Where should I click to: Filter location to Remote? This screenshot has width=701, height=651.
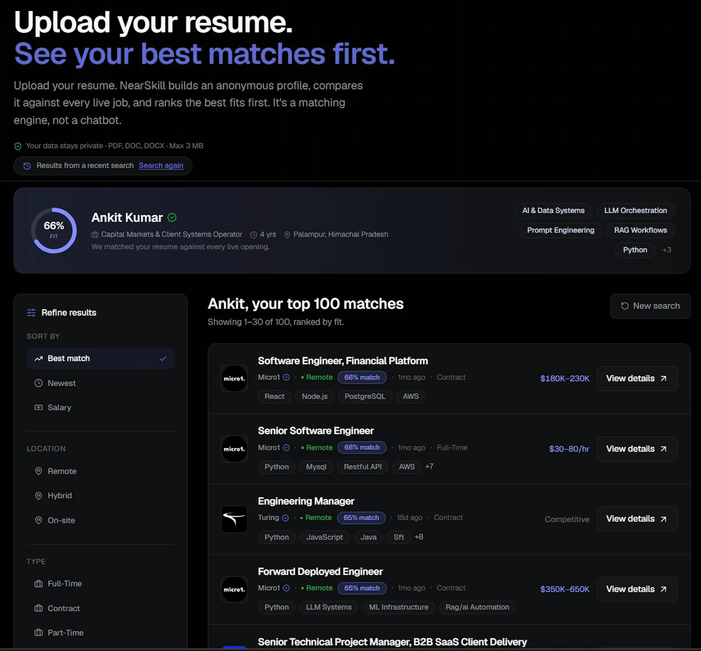point(100,471)
